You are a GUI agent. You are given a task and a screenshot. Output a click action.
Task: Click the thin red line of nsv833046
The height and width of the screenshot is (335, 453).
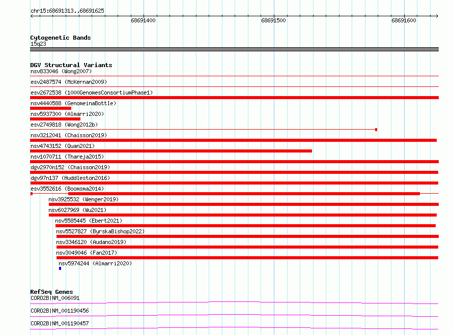pos(234,76)
